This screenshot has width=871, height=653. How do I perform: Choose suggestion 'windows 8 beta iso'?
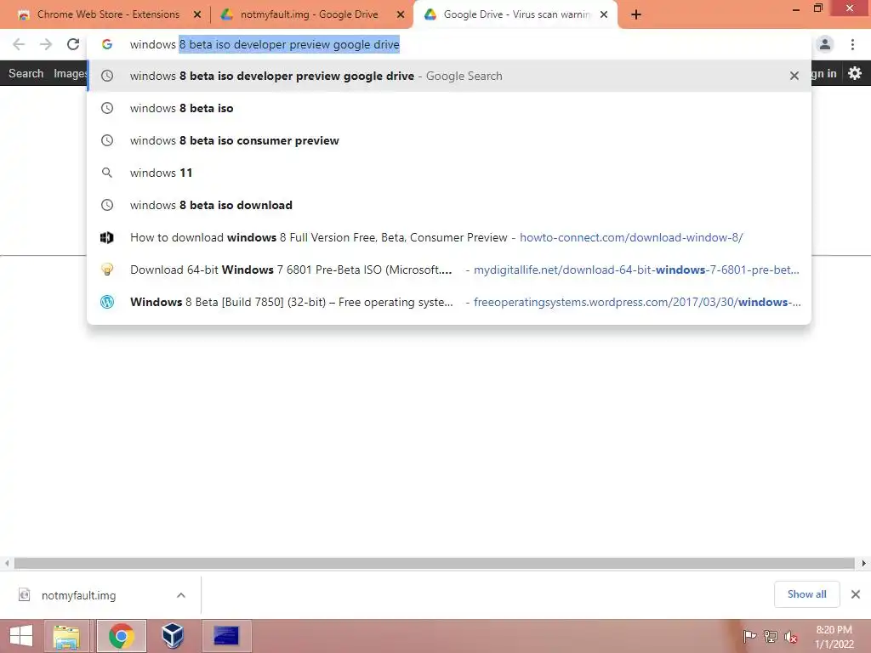[x=449, y=108]
